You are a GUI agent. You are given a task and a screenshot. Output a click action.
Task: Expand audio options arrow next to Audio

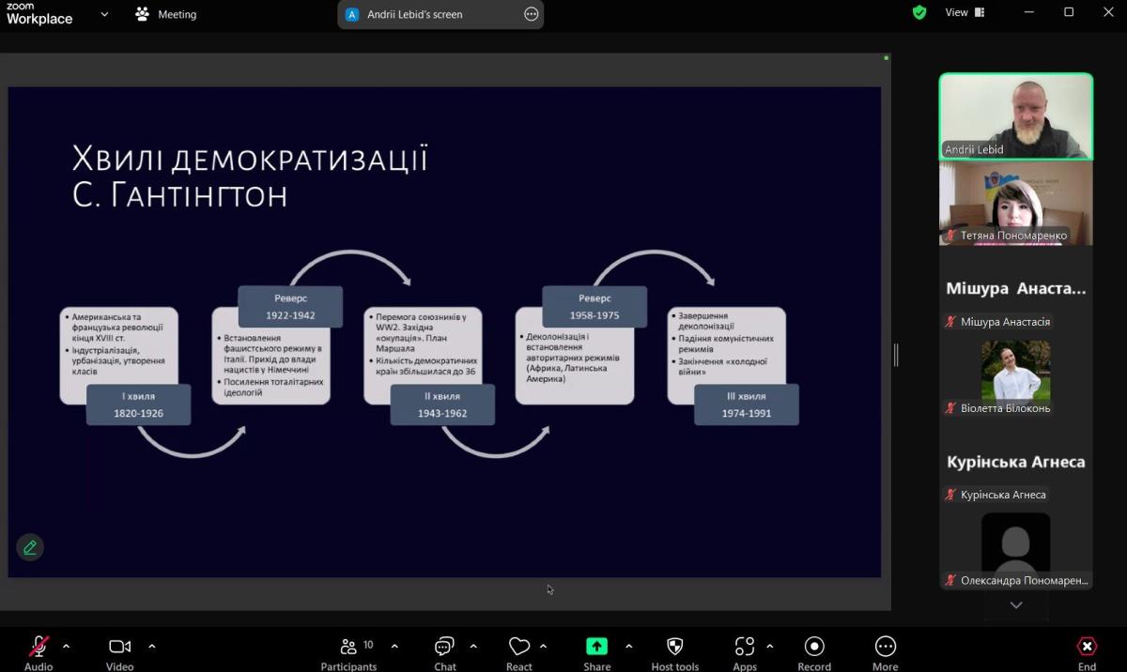point(66,646)
